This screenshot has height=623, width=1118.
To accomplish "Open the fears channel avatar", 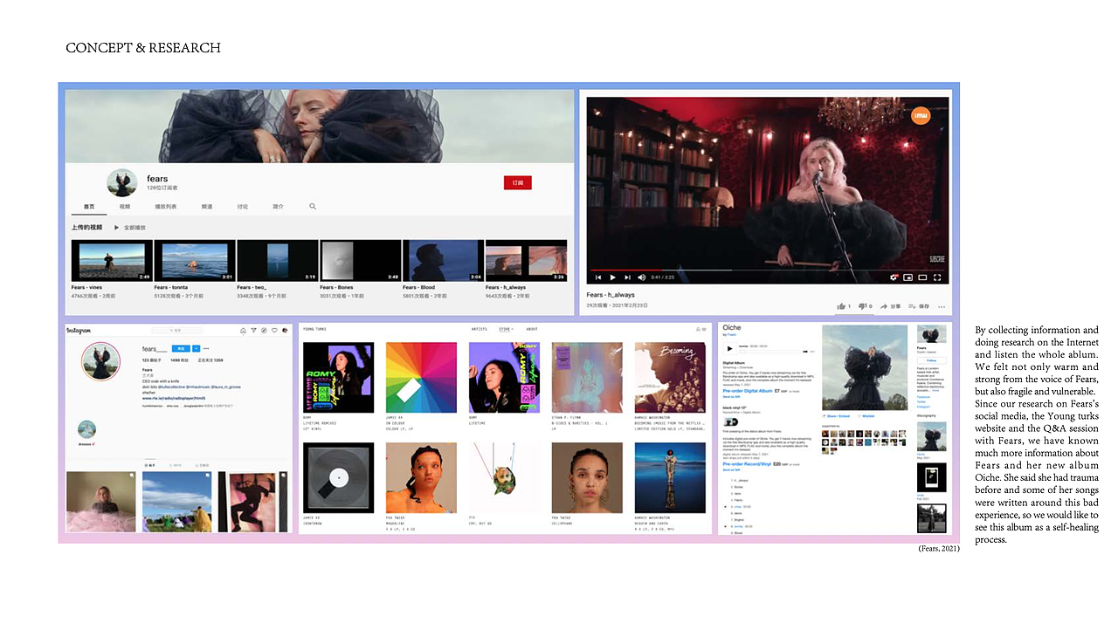I will (x=122, y=183).
